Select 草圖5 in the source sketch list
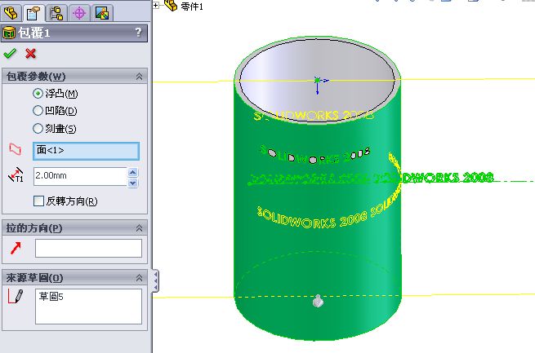The width and height of the screenshot is (535, 353). coord(51,297)
